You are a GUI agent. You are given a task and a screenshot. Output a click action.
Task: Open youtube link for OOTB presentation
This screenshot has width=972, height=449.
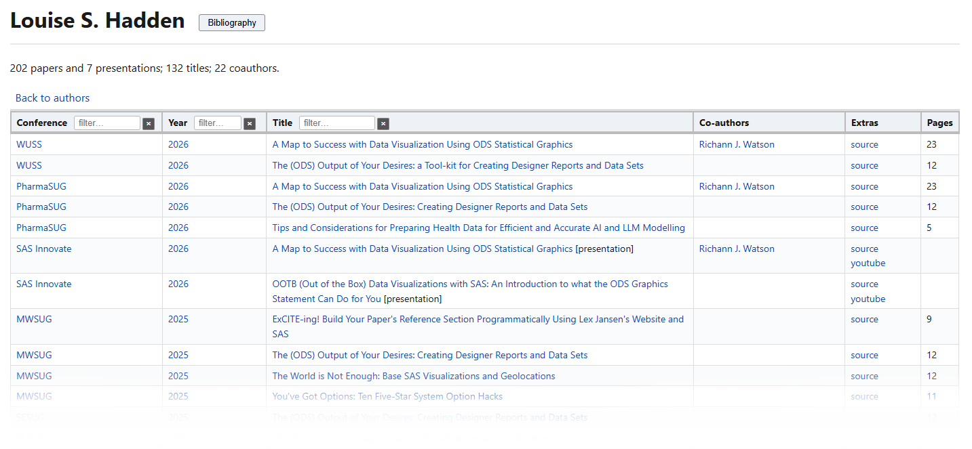pyautogui.click(x=868, y=299)
